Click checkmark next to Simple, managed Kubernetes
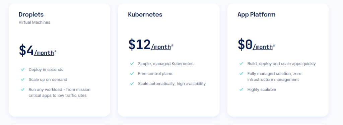This screenshot has height=125, width=343. click(x=132, y=64)
